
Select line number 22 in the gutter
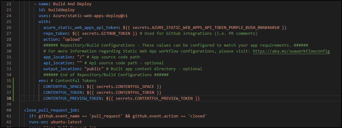point(9,4)
